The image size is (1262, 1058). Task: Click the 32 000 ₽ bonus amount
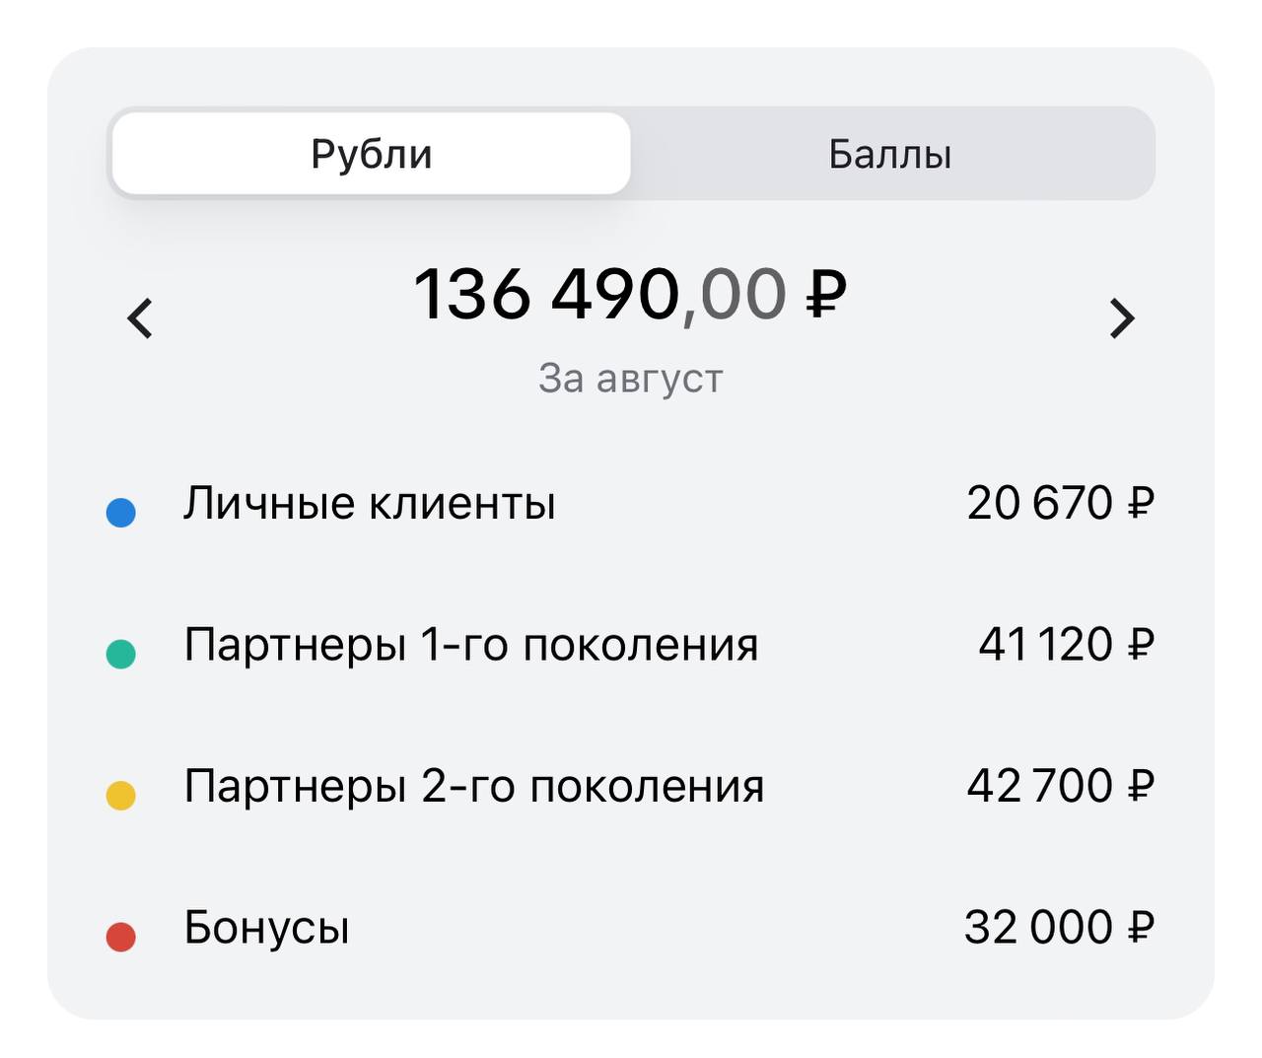[x=1059, y=928]
